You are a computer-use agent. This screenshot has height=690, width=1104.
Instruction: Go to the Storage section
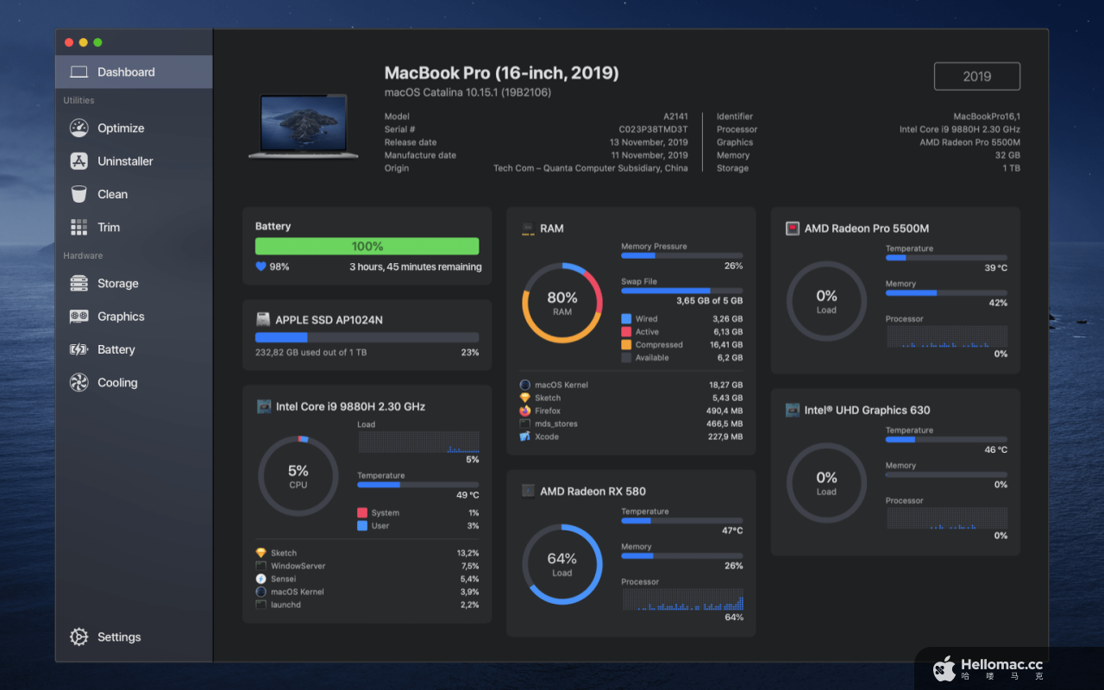(134, 284)
